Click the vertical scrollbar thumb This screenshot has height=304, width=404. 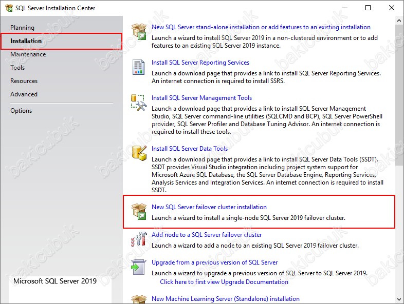[x=399, y=95]
